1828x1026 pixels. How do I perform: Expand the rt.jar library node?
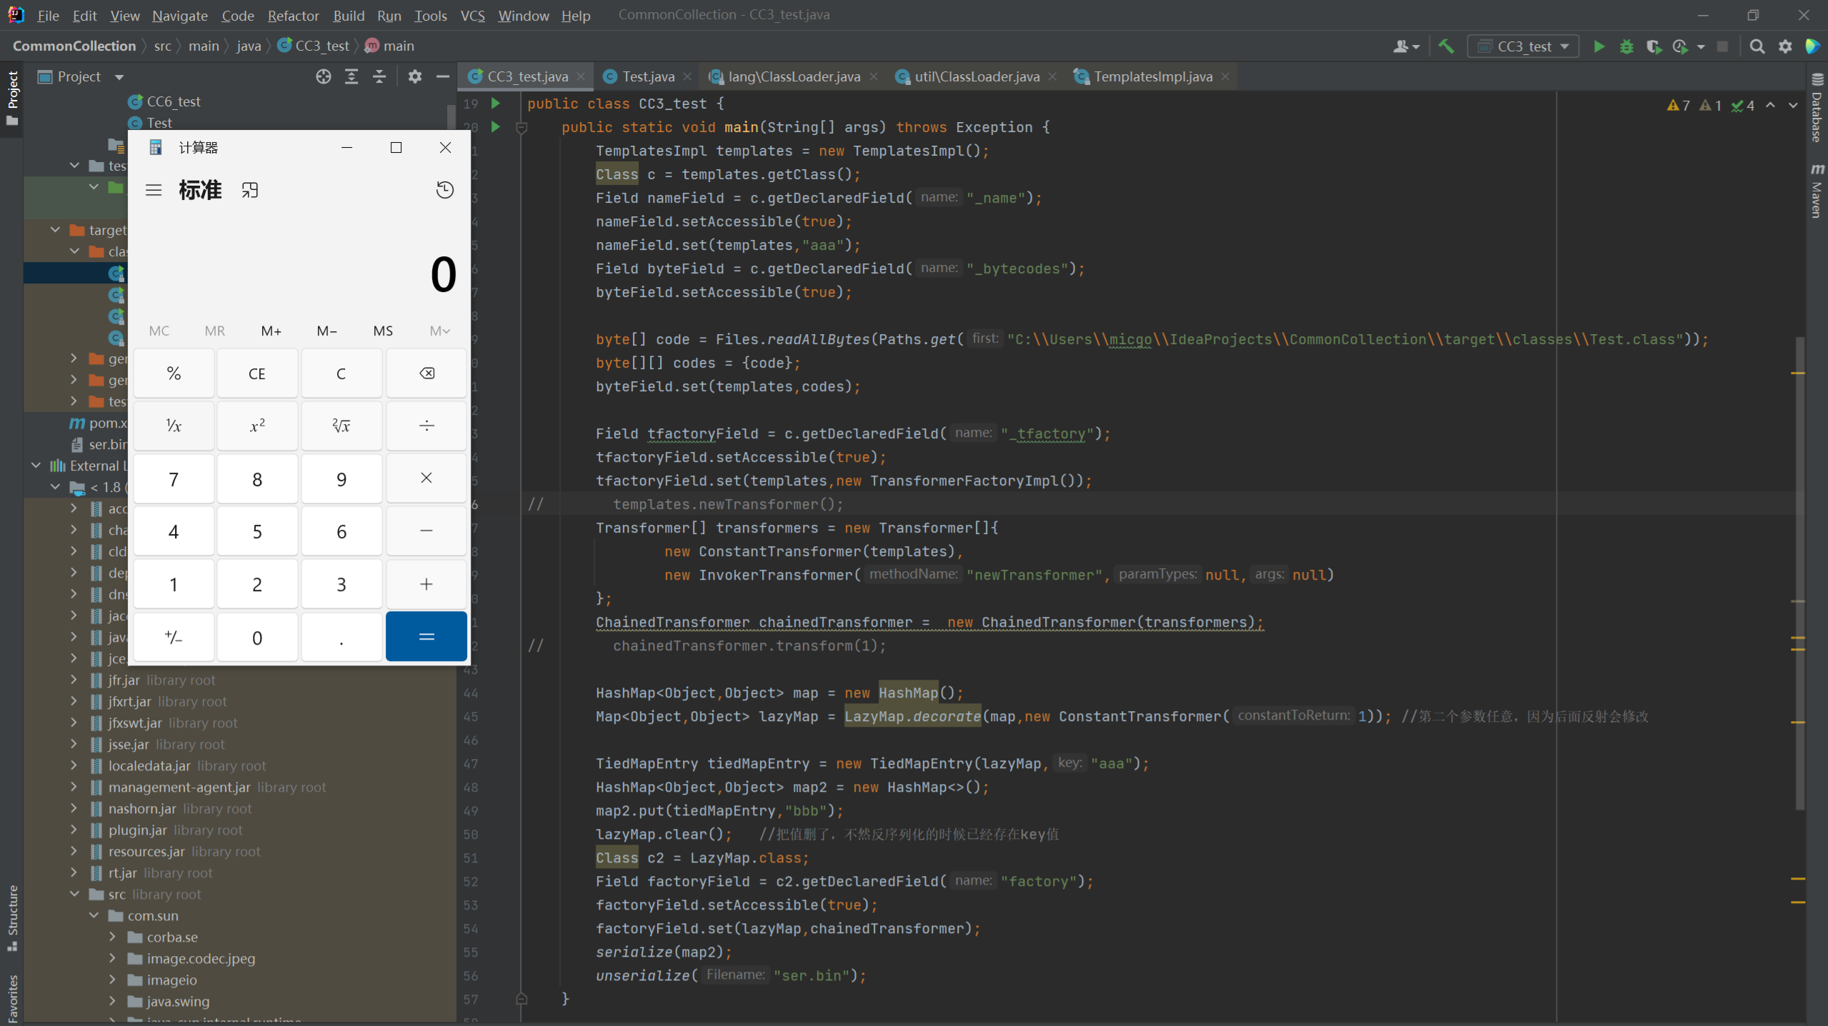[74, 872]
